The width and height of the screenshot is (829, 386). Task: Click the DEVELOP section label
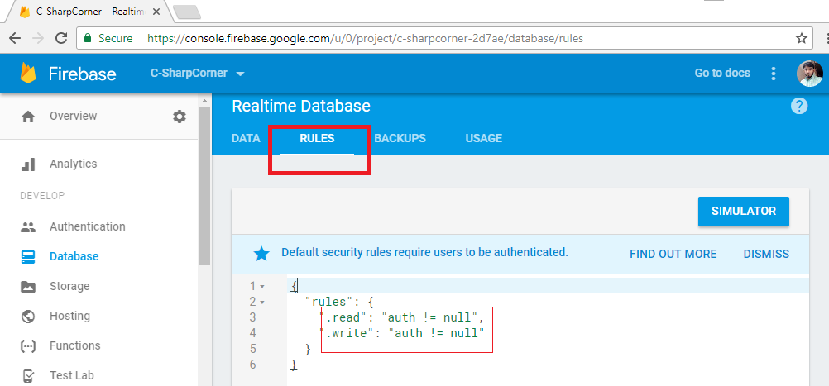pyautogui.click(x=42, y=196)
